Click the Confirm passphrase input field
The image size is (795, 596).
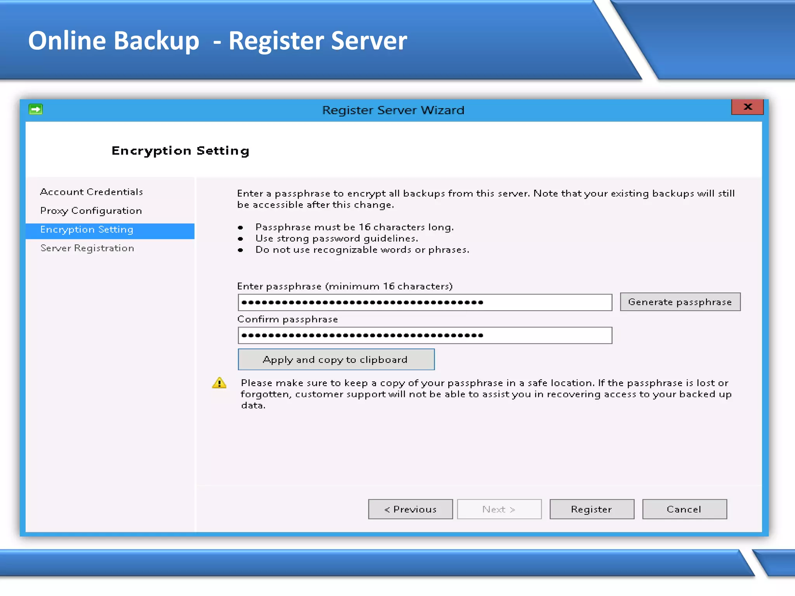pyautogui.click(x=425, y=335)
